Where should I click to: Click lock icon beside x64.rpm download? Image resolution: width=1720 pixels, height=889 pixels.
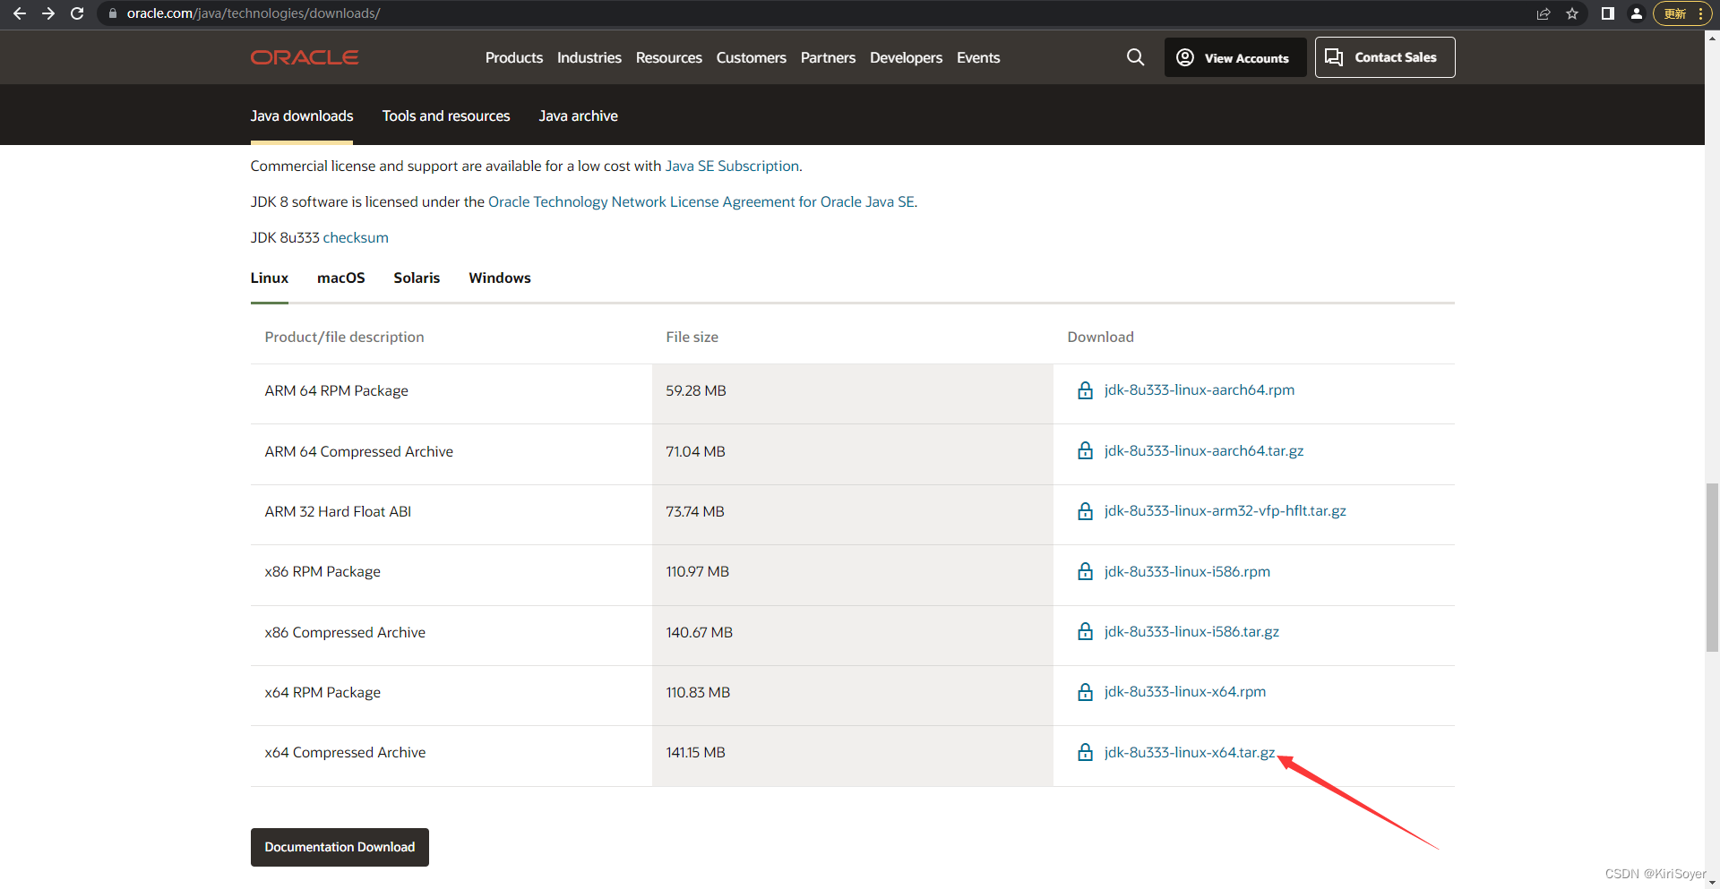tap(1085, 692)
